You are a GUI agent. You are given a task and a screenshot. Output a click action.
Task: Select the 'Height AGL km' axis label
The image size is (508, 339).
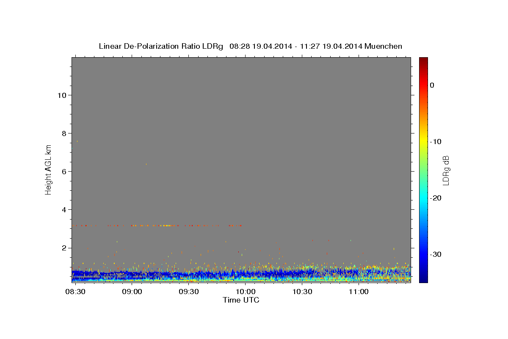click(x=48, y=169)
